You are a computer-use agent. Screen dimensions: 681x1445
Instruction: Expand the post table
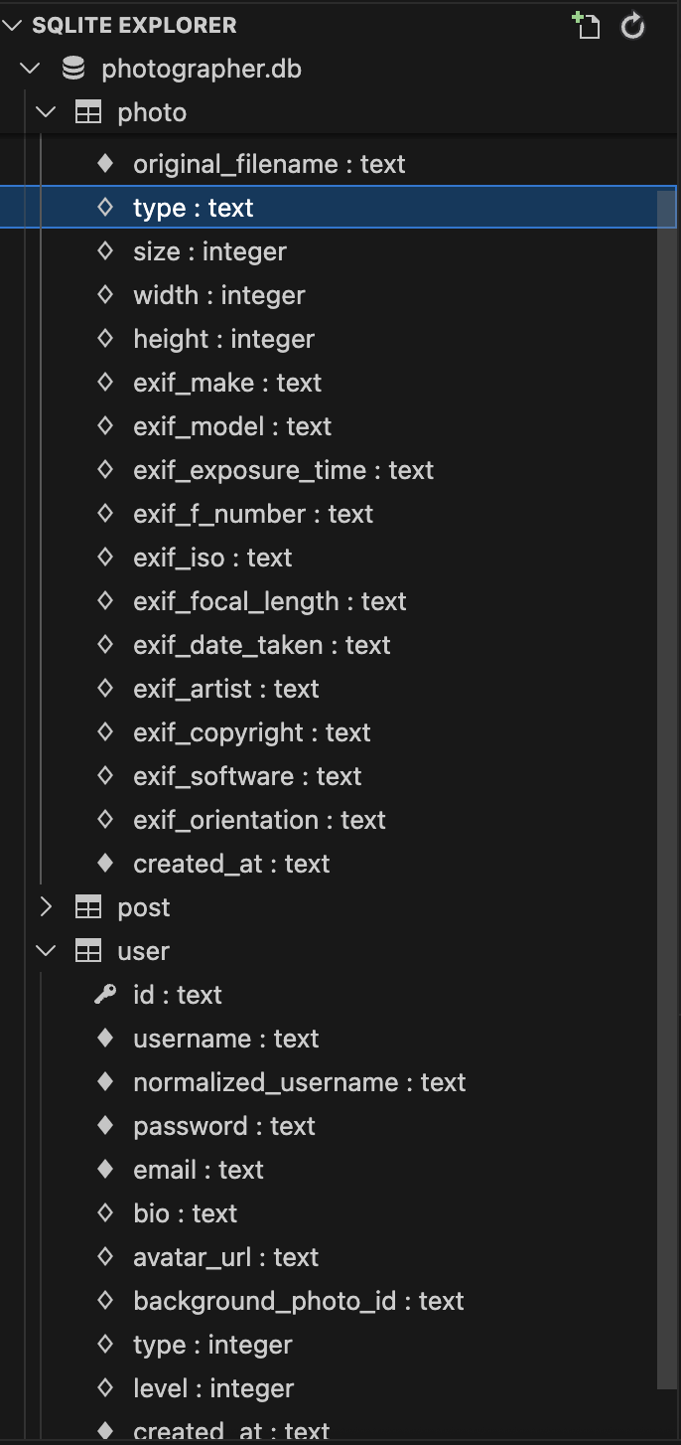(46, 907)
